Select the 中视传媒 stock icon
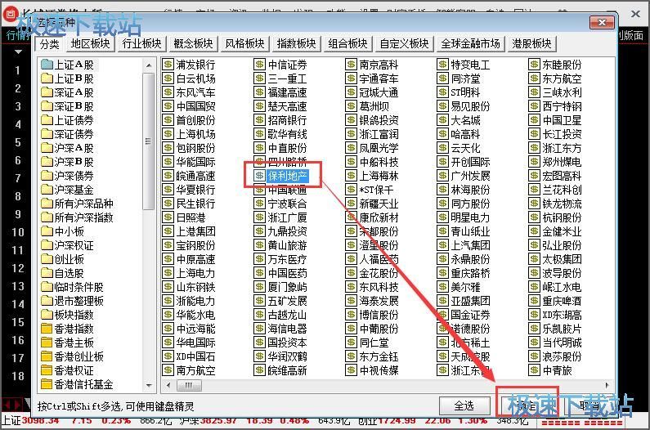This screenshot has height=430, width=650. point(351,370)
